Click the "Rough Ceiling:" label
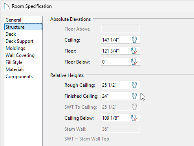This screenshot has height=146, width=194. (80, 85)
